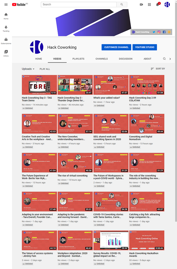Open the notifications bell

pyautogui.click(x=157, y=5)
